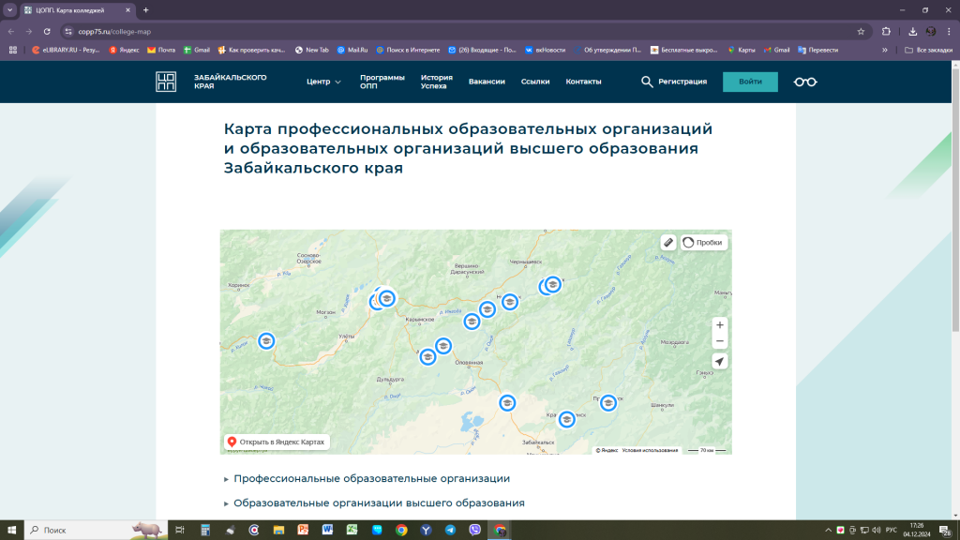
Task: Open the map in Яндекс Картах
Action: (x=277, y=442)
